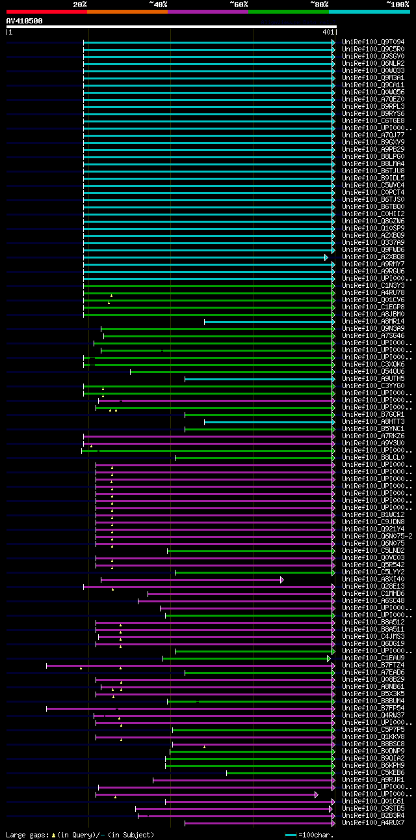Select the UniRef100_A8MR14 label
The image size is (416, 840).
coord(373,322)
